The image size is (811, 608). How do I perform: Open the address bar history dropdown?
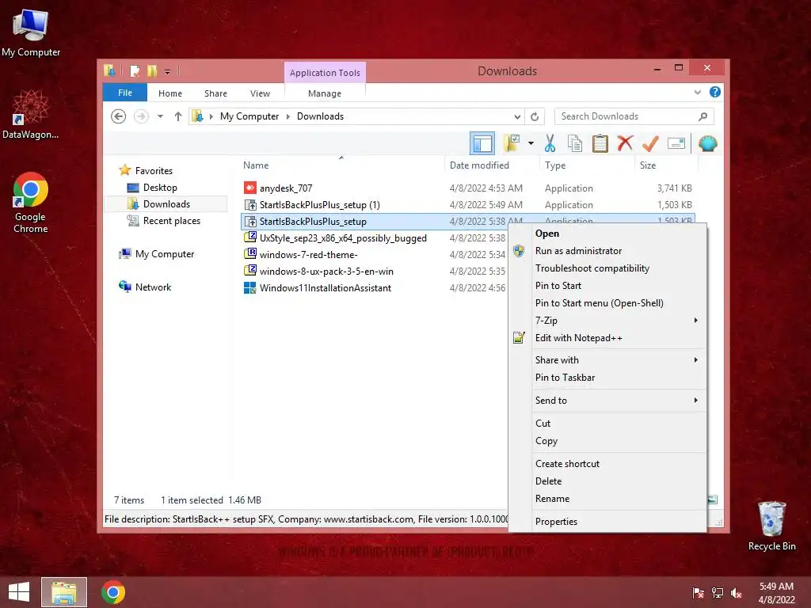(x=517, y=117)
